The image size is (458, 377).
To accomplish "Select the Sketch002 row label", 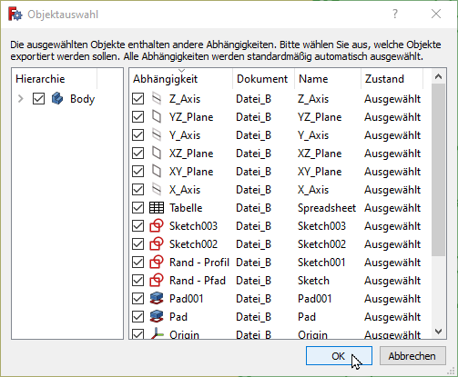I will (x=193, y=244).
